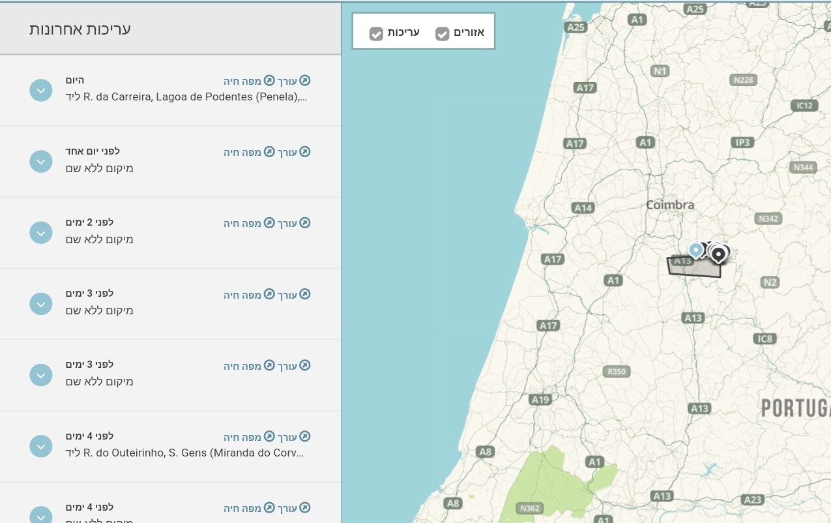The width and height of the screenshot is (831, 523).
Task: Click external icon beside מפה חיה in second 'לפני 3 ימים' row
Action: (x=269, y=365)
